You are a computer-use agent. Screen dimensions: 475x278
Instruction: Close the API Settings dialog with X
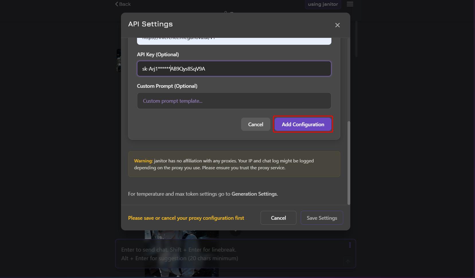click(x=337, y=25)
